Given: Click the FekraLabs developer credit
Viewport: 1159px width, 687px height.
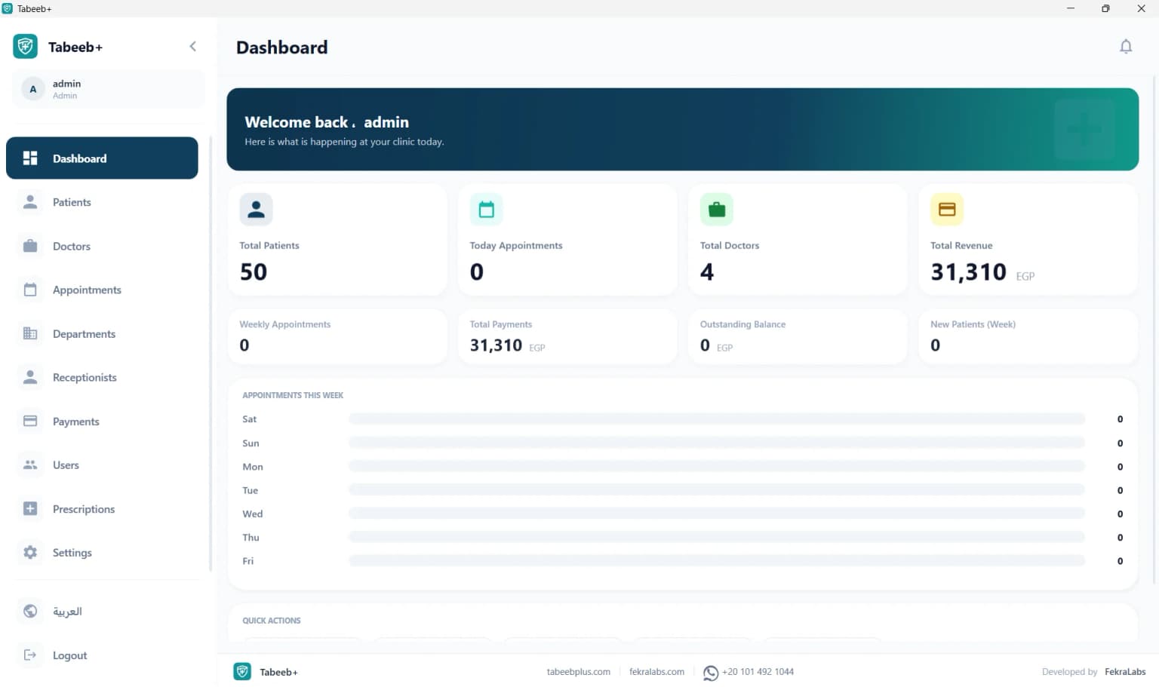Looking at the screenshot, I should 1125,671.
